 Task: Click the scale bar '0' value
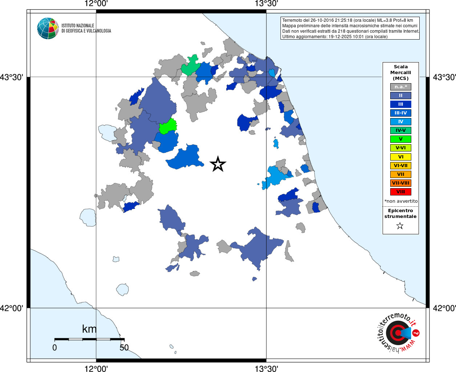click(55, 348)
